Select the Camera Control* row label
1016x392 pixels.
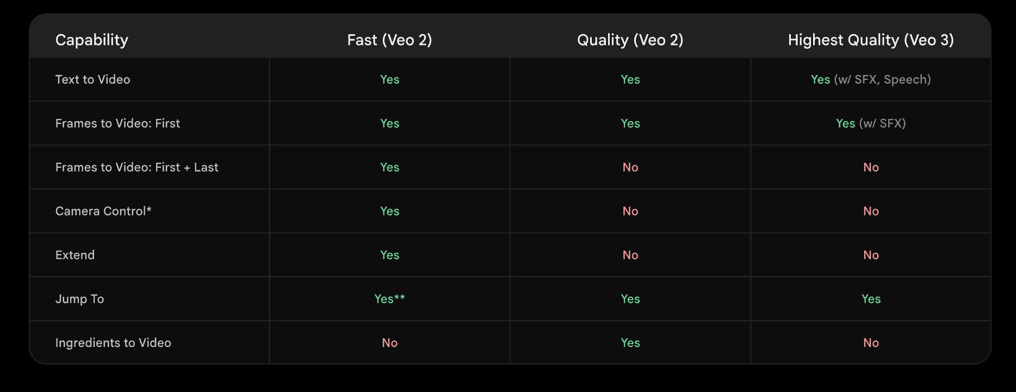[103, 211]
